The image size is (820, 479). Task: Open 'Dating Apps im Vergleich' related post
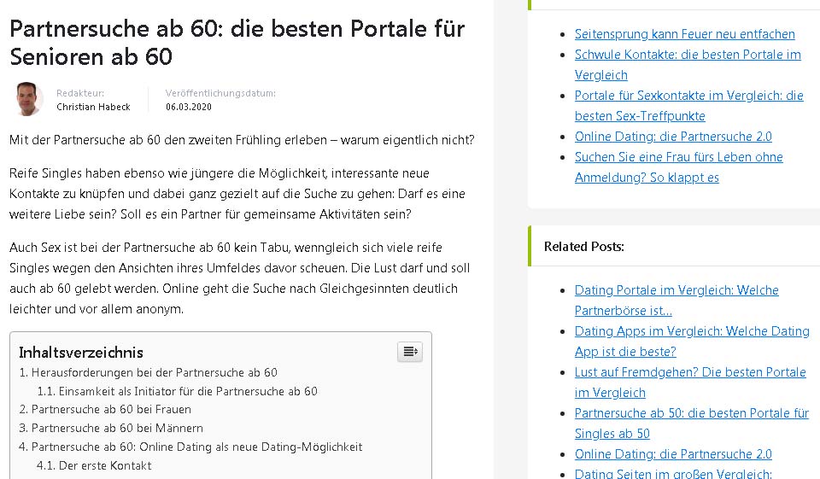[x=692, y=331]
